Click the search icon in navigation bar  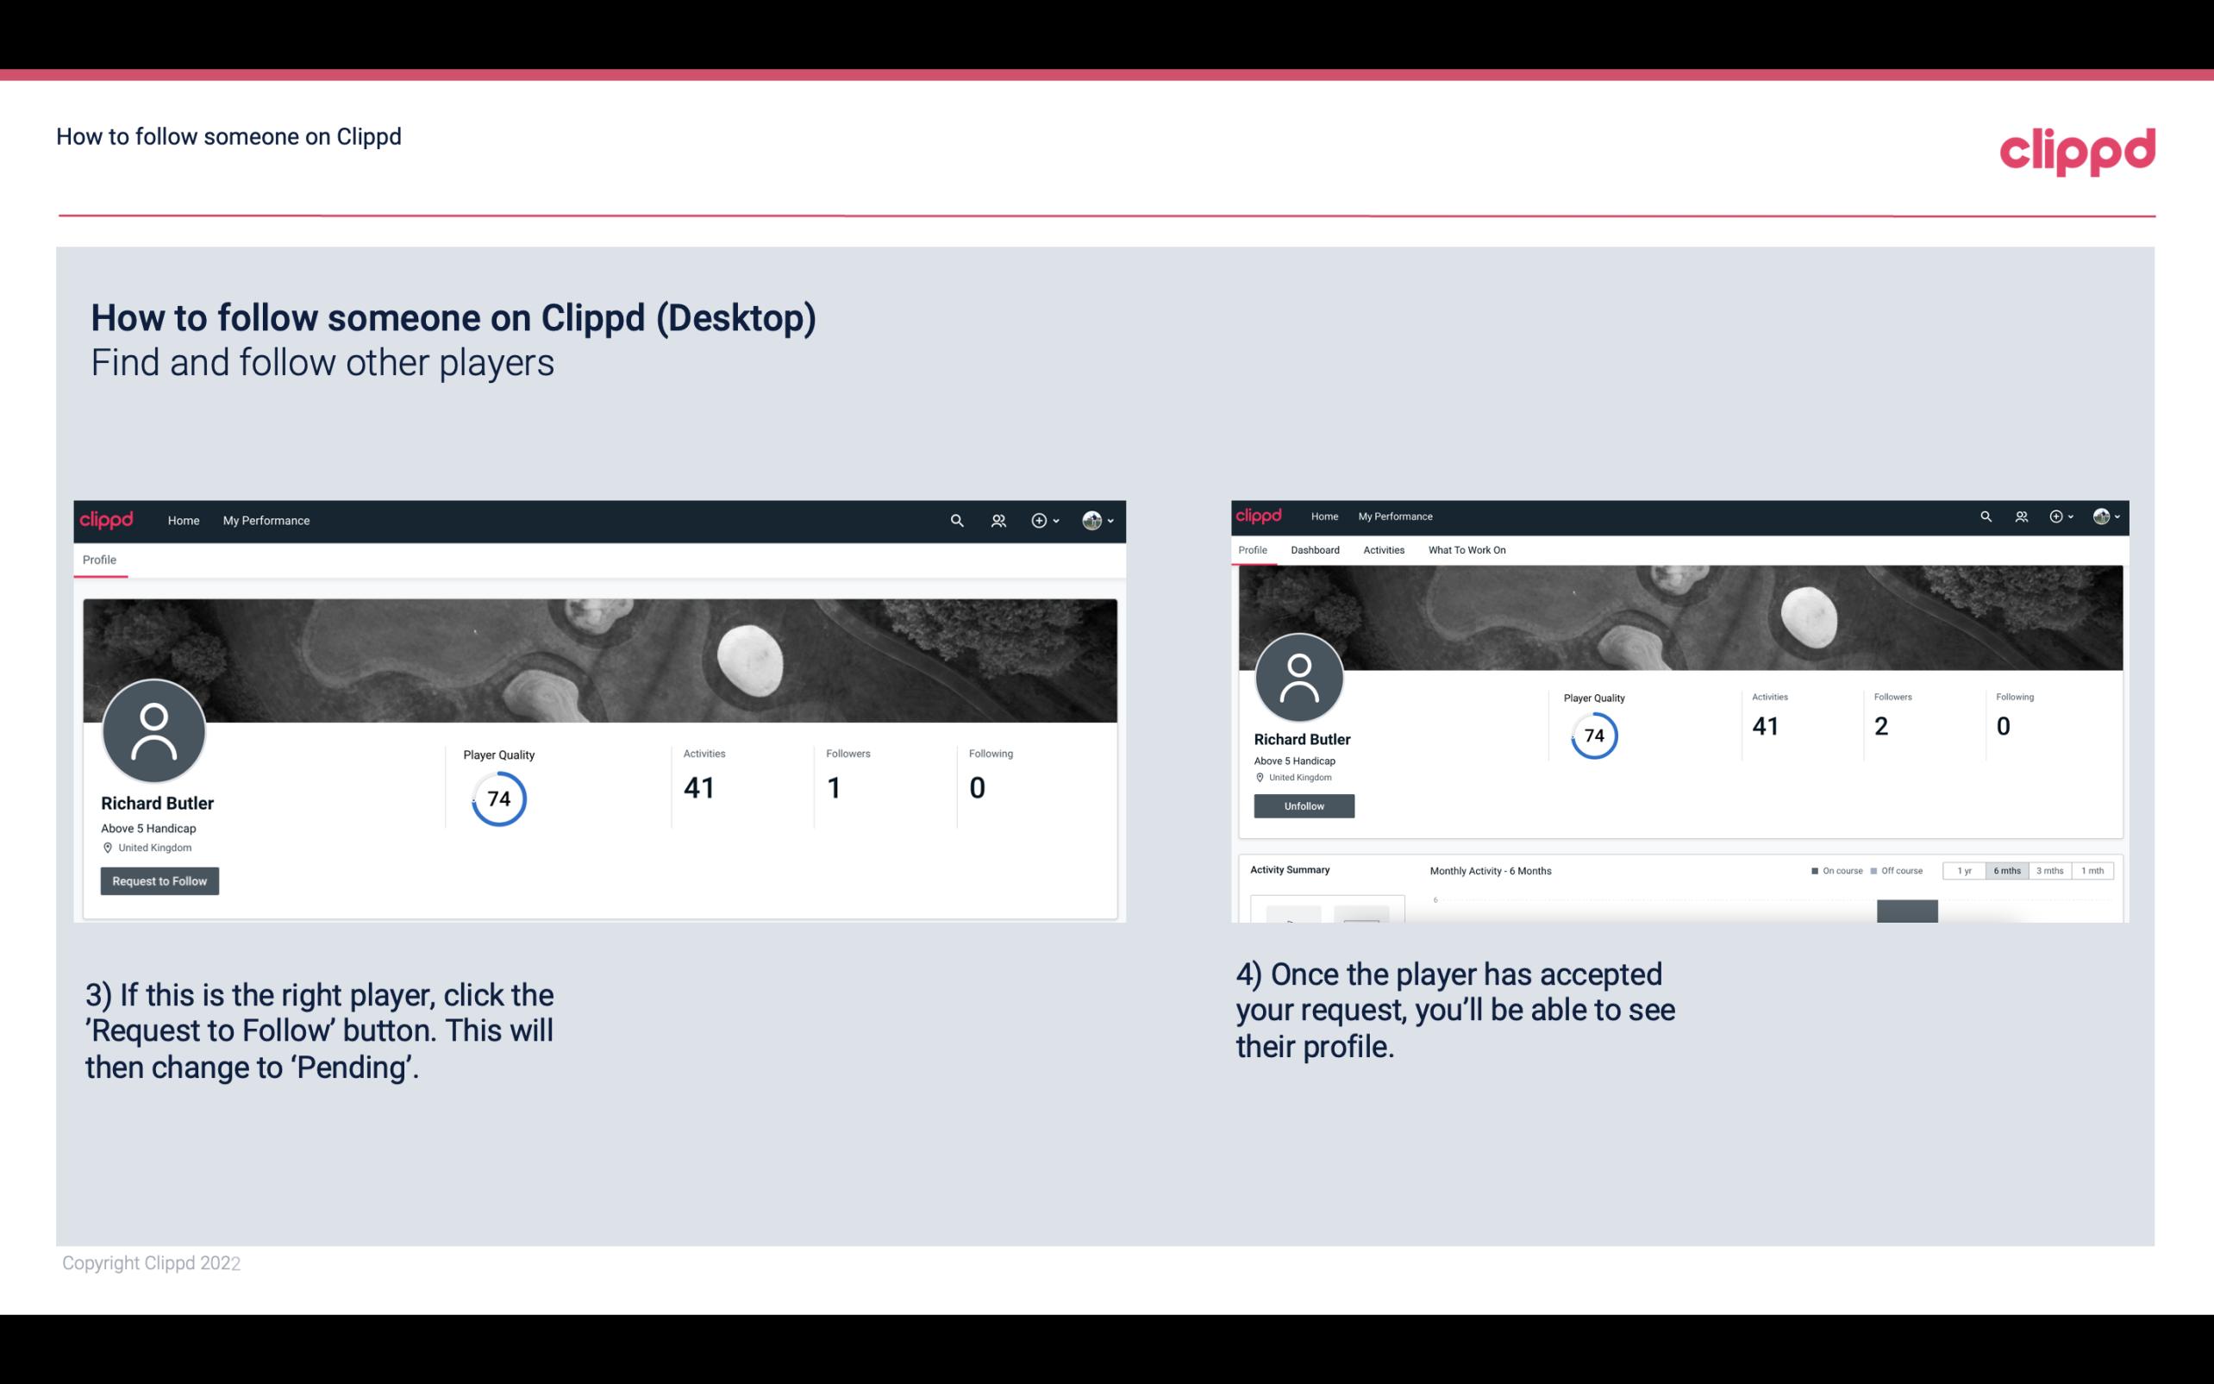956,520
